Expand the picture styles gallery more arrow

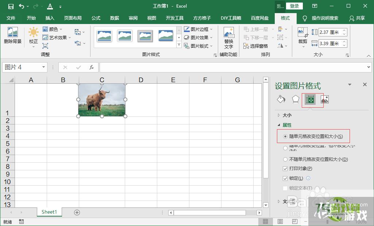pos(179,44)
